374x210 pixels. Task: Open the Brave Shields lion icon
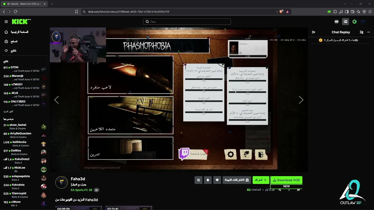[x=281, y=12]
